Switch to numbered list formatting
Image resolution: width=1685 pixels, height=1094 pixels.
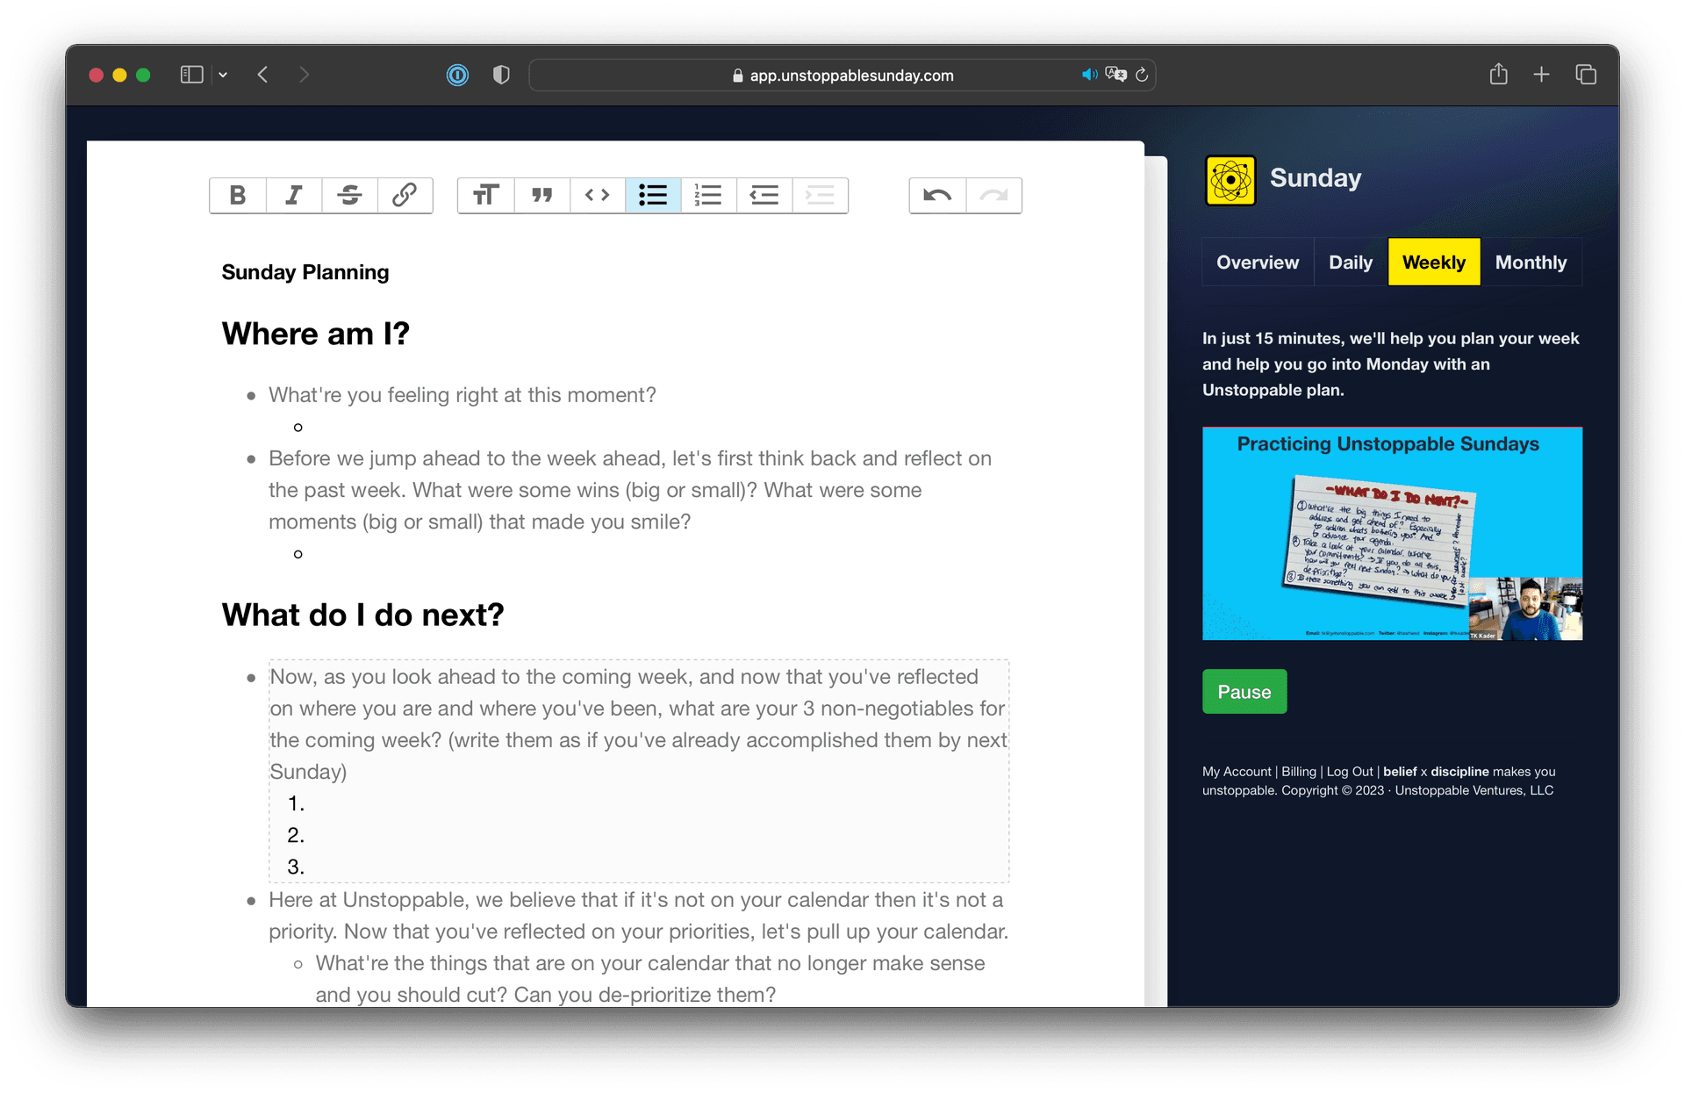pyautogui.click(x=708, y=195)
